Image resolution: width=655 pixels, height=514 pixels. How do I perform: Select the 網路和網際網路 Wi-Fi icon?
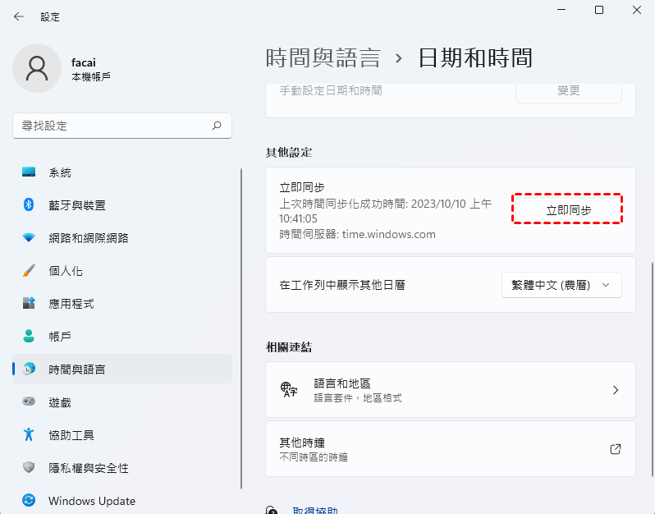[x=30, y=238]
